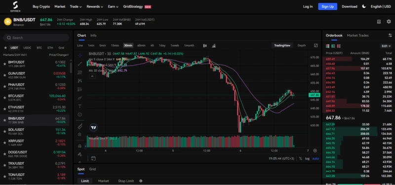This screenshot has width=395, height=185.
Task: Toggle dark mode moon icon
Action: tap(364, 6)
